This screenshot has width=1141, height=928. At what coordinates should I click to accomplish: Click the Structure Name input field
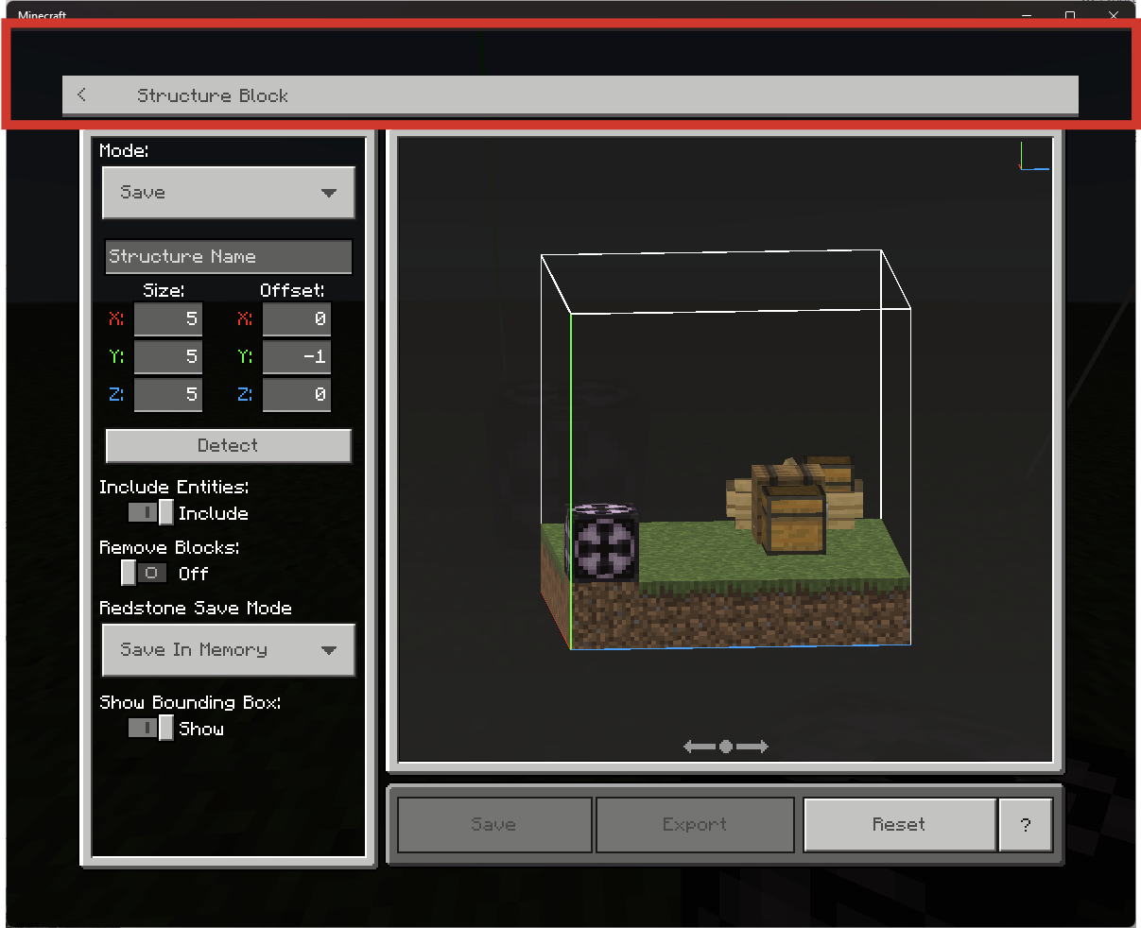coord(229,256)
